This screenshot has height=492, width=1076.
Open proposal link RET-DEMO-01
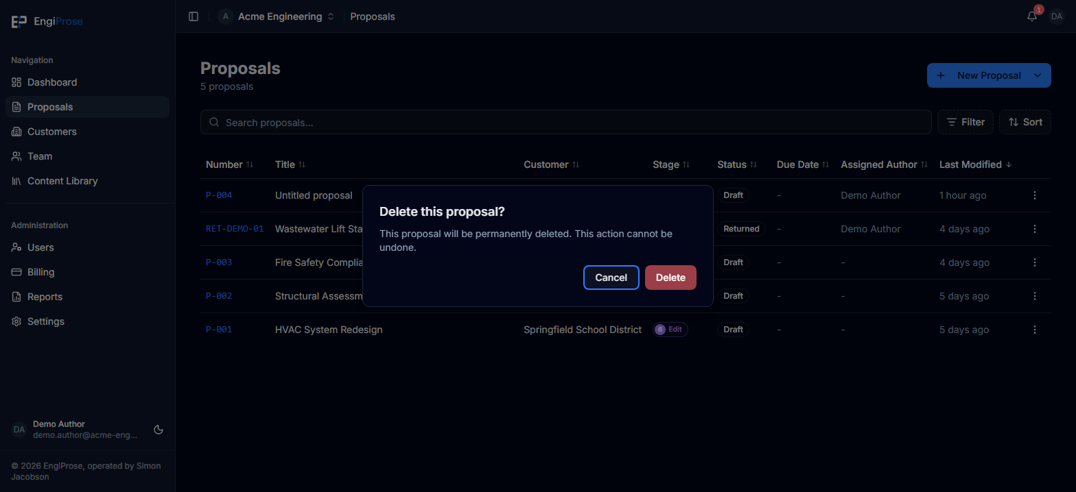(x=235, y=229)
